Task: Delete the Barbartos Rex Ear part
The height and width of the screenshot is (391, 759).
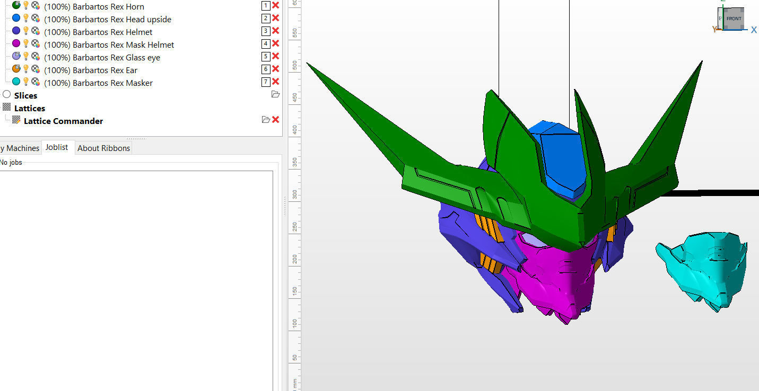Action: (x=275, y=69)
